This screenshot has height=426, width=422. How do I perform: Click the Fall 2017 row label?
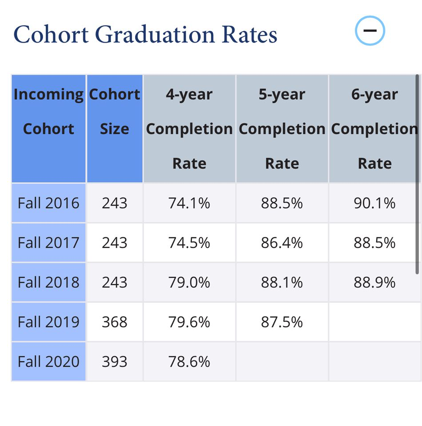pyautogui.click(x=48, y=243)
